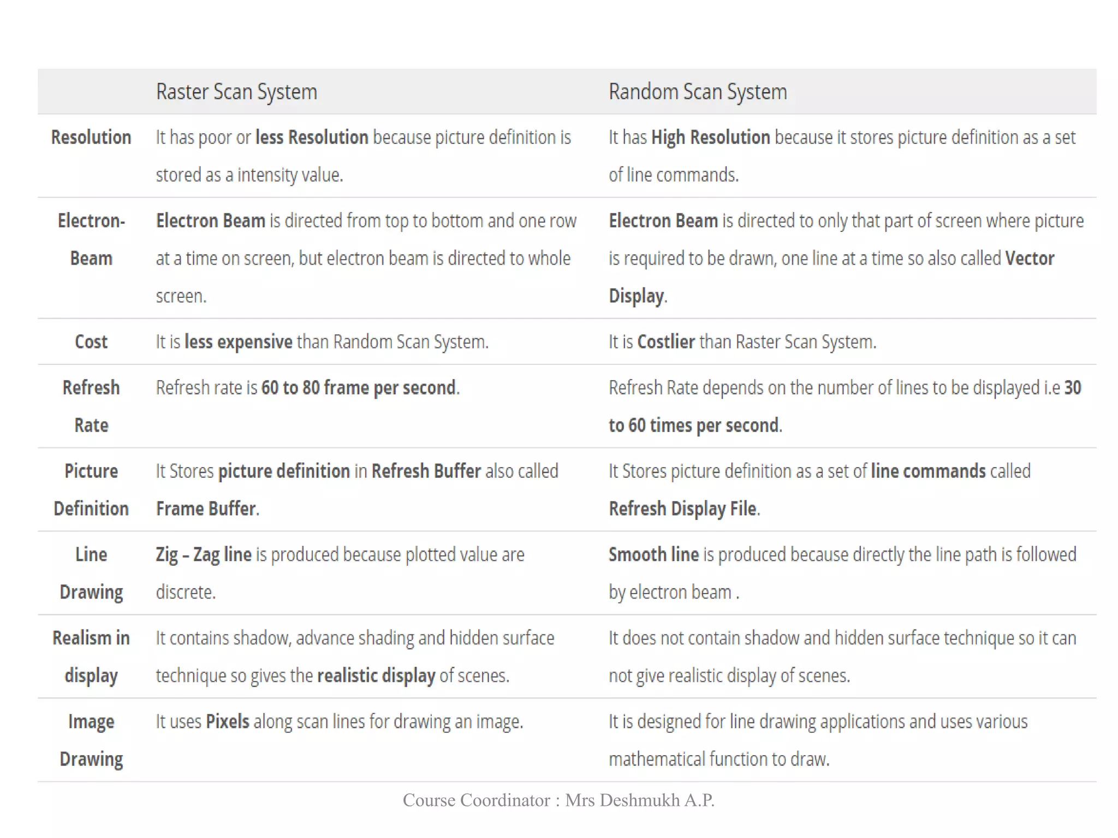Click the bold 'Vector' word
Image resolution: width=1118 pixels, height=838 pixels.
[1029, 258]
